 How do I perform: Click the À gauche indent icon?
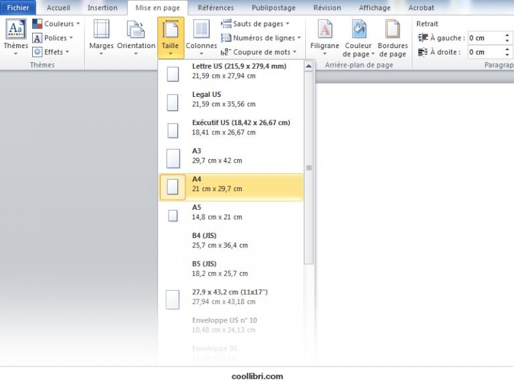coord(423,37)
